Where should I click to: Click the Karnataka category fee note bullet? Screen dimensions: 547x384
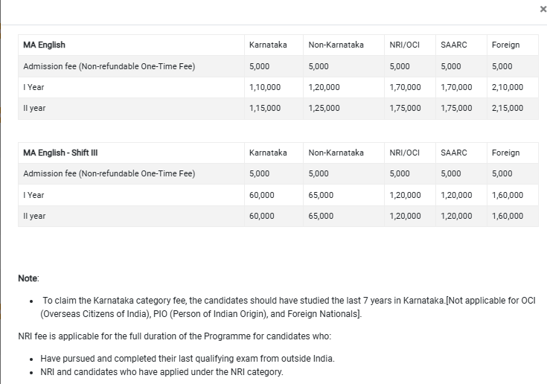(283, 307)
